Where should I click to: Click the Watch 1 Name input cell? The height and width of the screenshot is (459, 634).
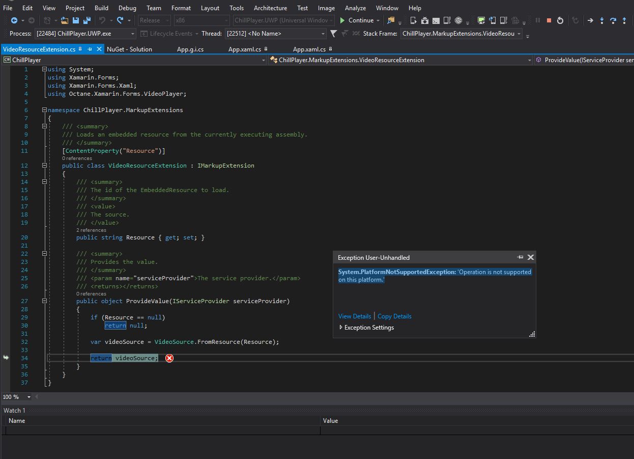[x=163, y=430]
